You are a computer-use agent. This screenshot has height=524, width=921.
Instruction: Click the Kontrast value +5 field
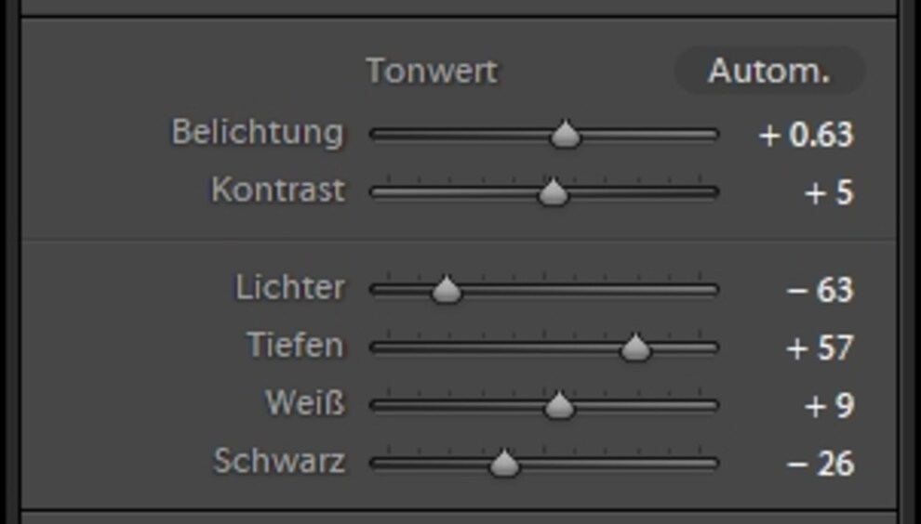[829, 192]
